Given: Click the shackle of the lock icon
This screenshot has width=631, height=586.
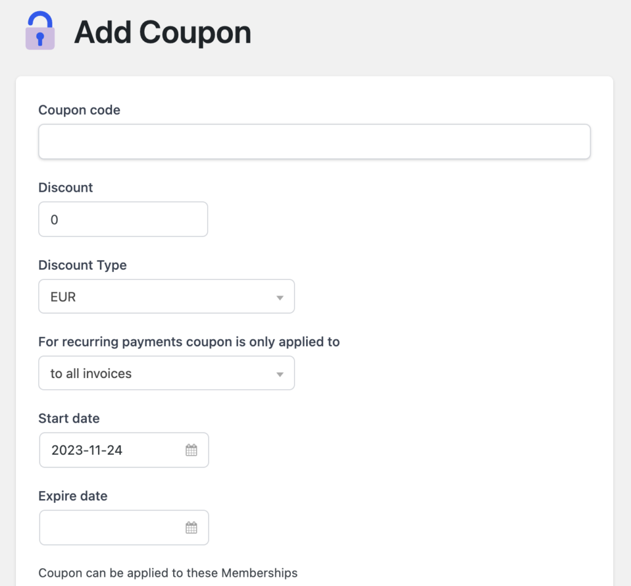Looking at the screenshot, I should click(x=39, y=19).
